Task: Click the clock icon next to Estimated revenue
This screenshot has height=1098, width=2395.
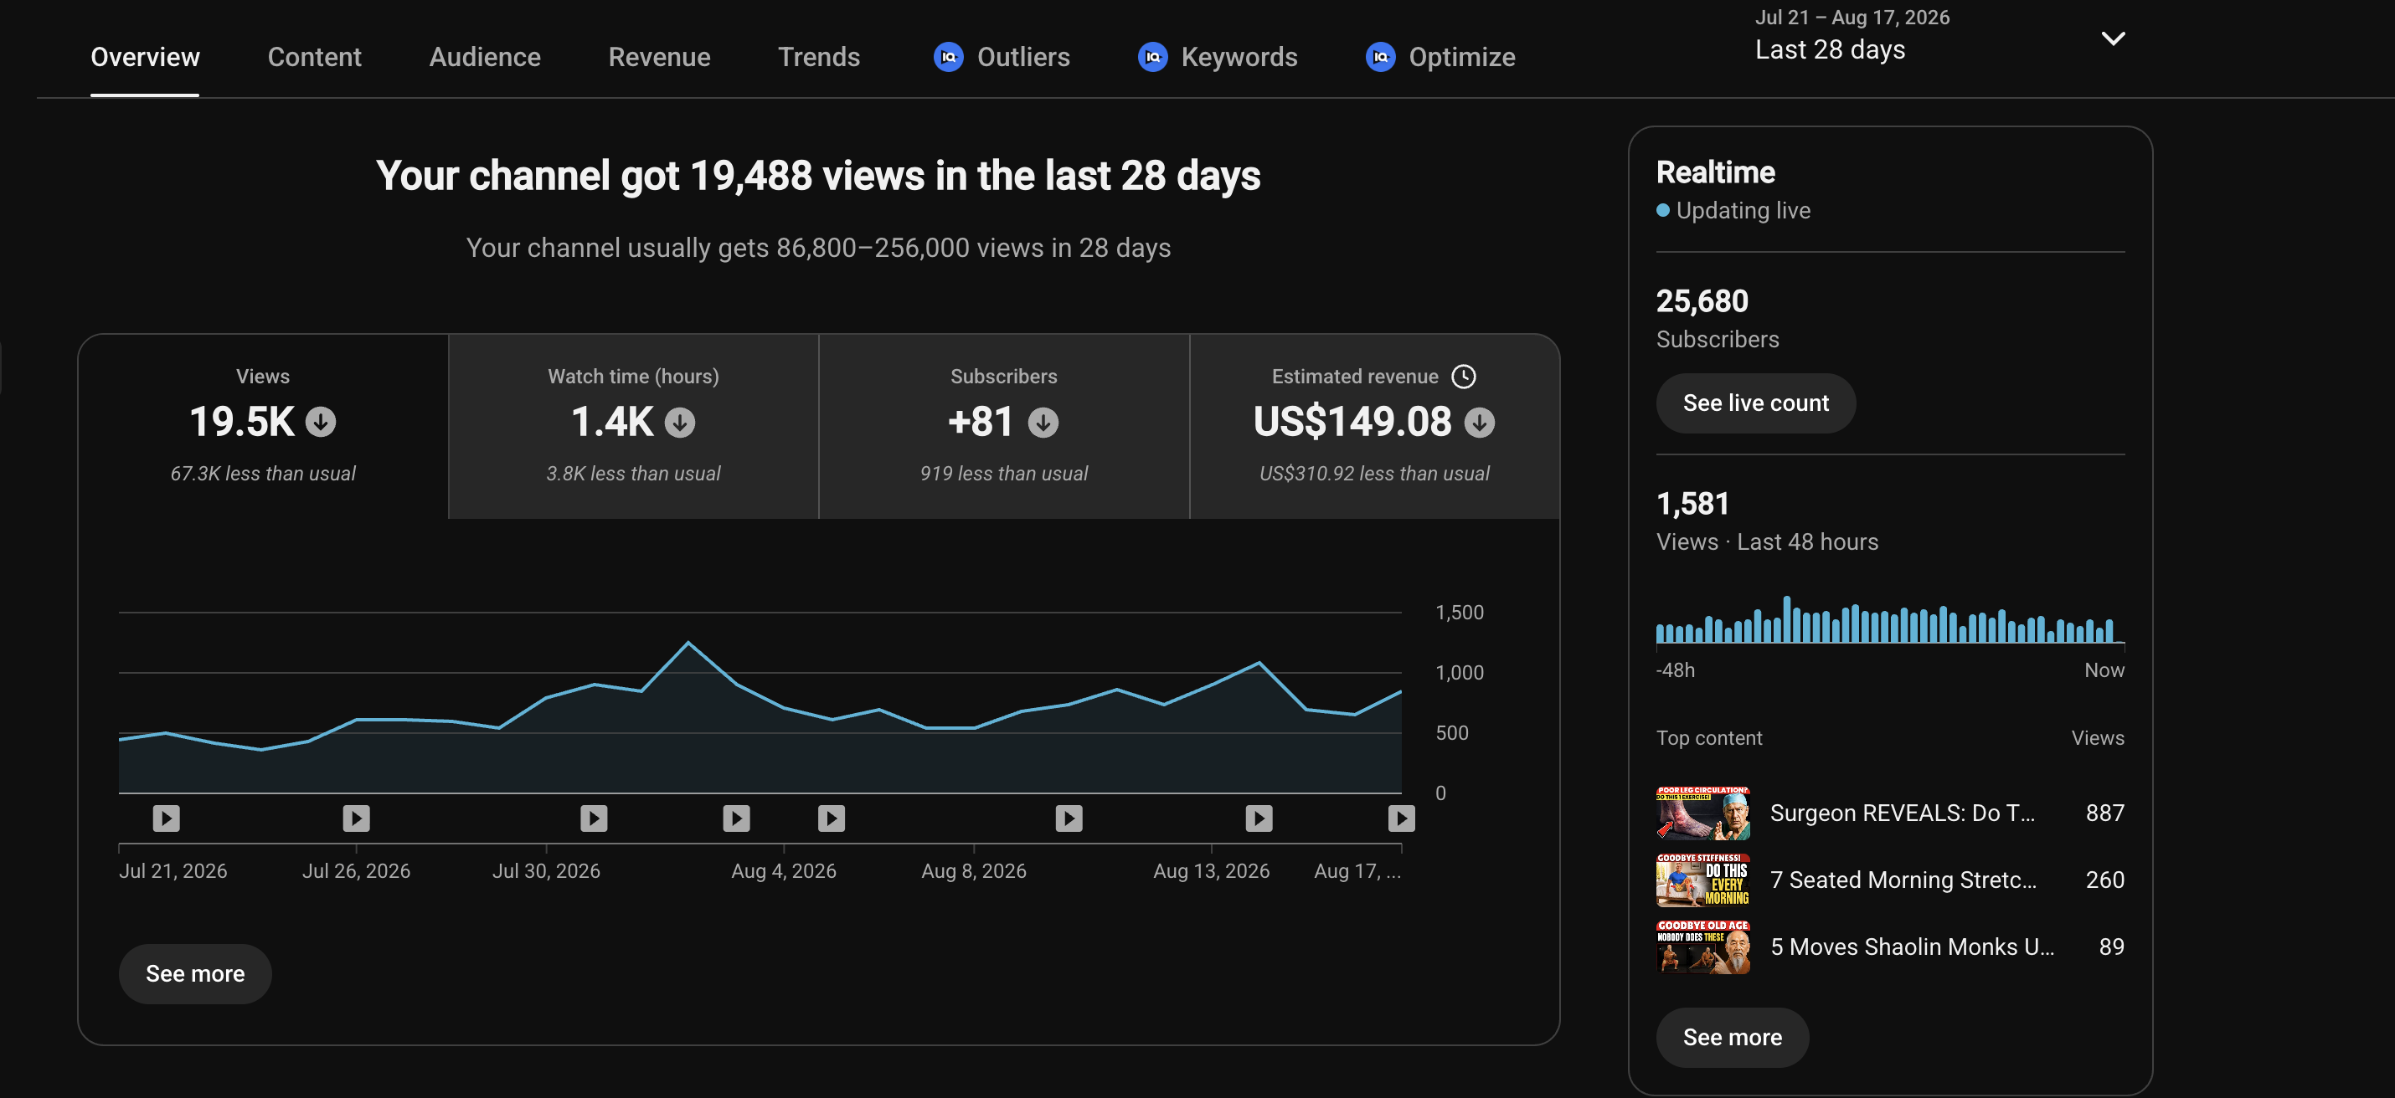Action: (1464, 377)
